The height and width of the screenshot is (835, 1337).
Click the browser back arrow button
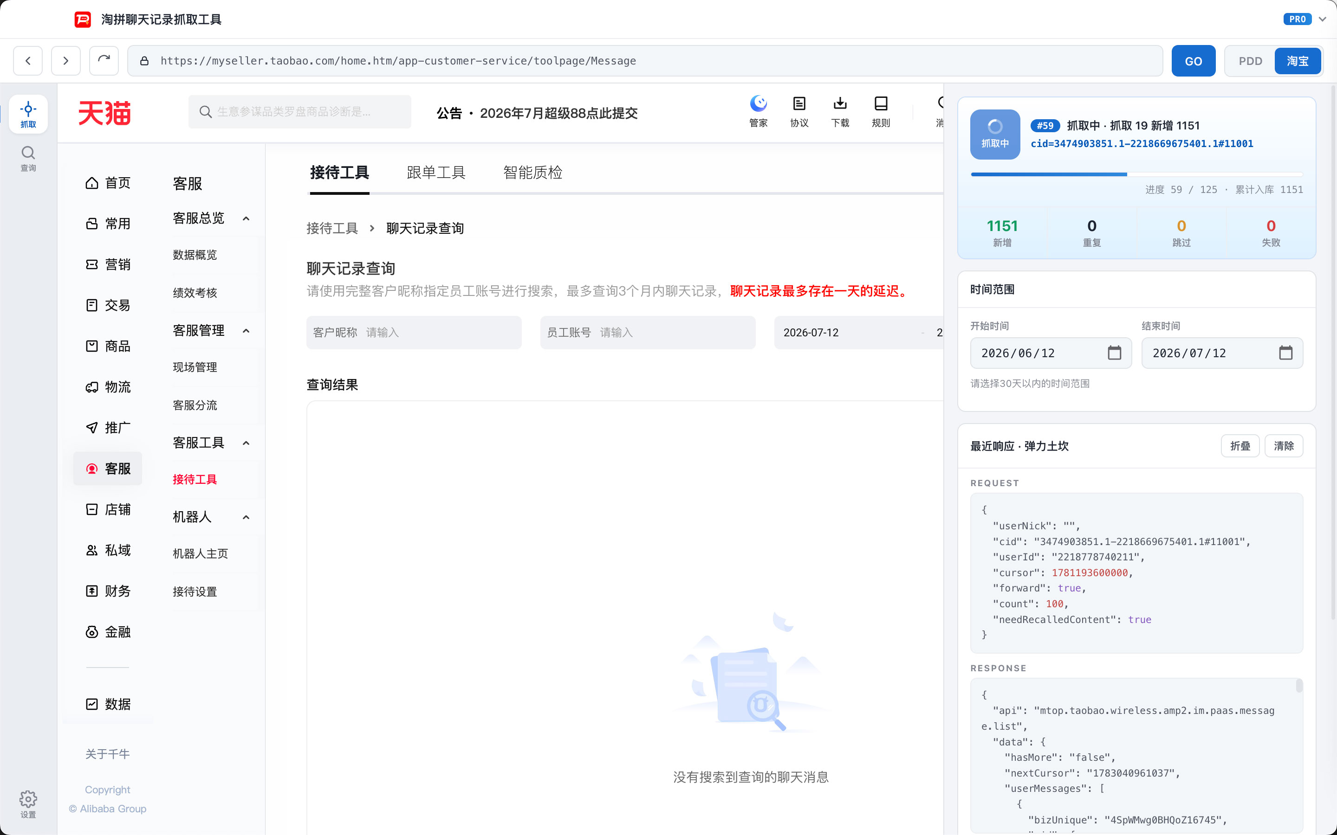point(28,61)
